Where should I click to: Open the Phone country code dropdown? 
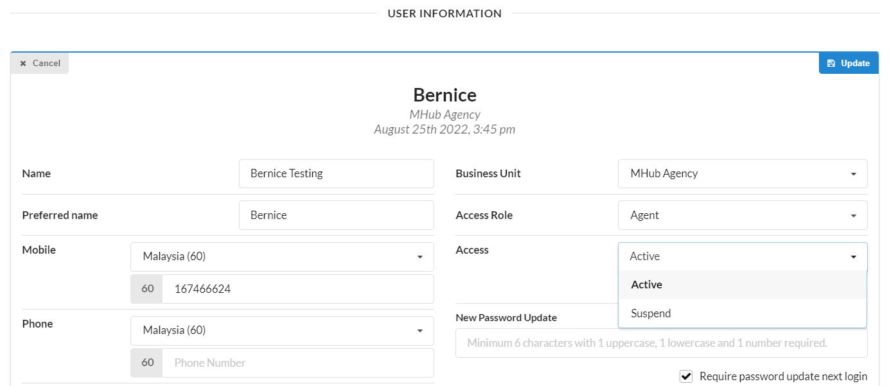click(x=282, y=330)
